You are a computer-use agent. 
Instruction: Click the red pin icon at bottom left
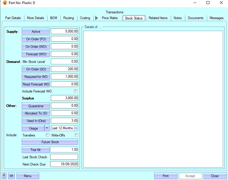(x=4, y=176)
